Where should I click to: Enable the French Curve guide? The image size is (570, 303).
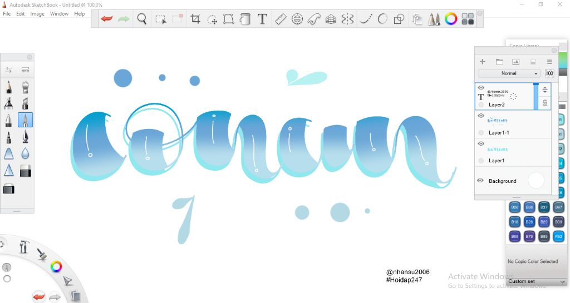coord(314,19)
